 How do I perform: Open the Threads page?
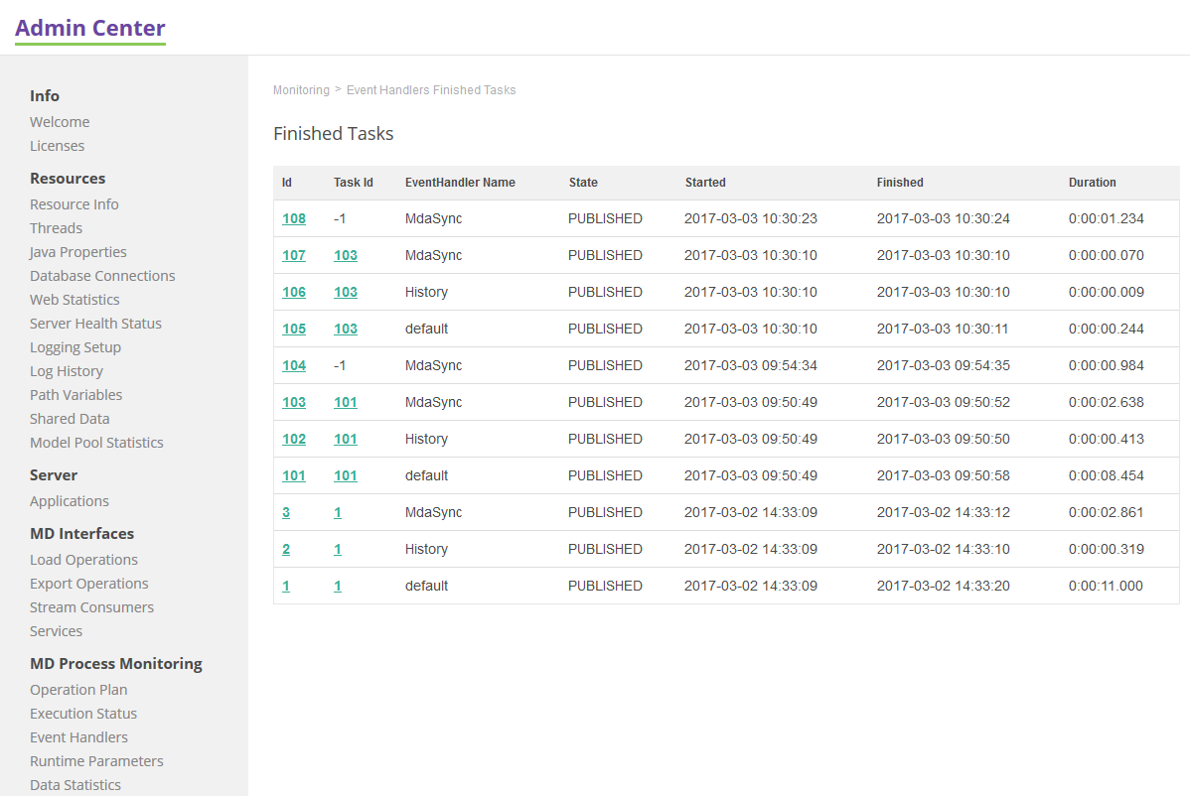coord(56,228)
